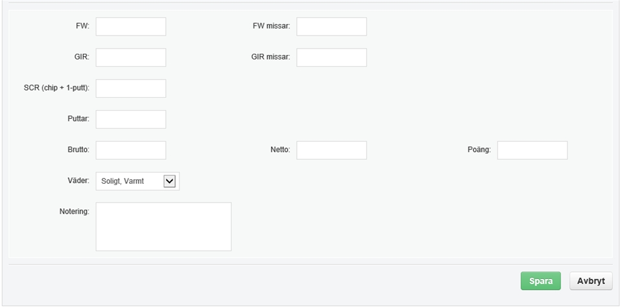Open the Väder weather dropdown
The width and height of the screenshot is (622, 308).
(x=137, y=181)
